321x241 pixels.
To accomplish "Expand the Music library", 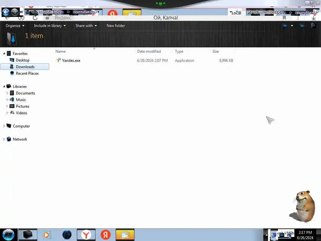I will click(8, 99).
